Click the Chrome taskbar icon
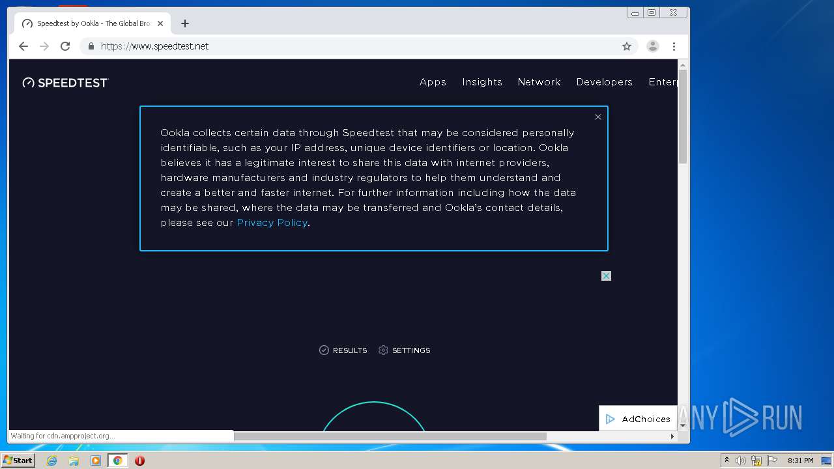Viewport: 834px width, 469px height. tap(117, 461)
